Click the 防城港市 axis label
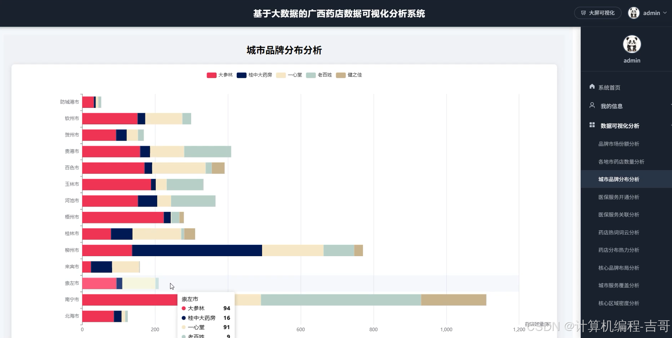The image size is (672, 338). (70, 102)
